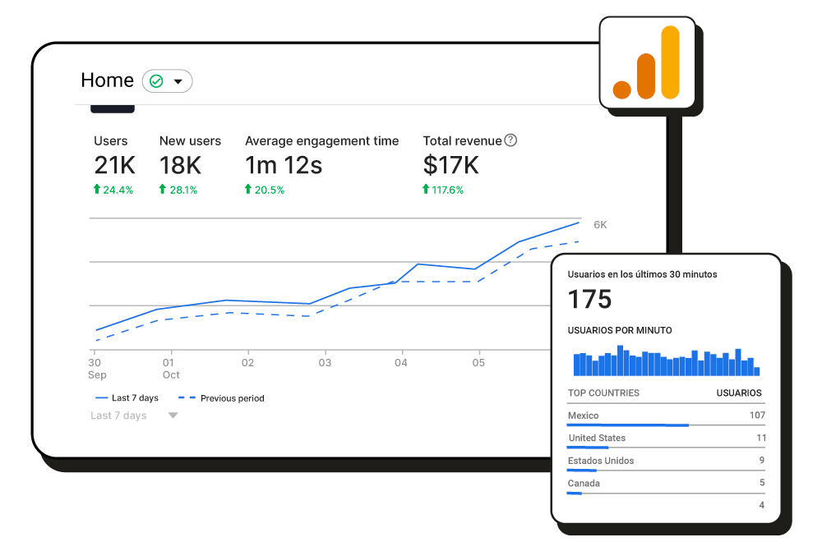Expand the date range triangle control
822x551 pixels.
(x=173, y=416)
